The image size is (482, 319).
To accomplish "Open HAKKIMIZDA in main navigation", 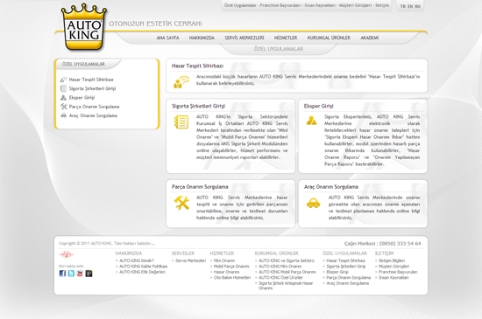I will [202, 38].
